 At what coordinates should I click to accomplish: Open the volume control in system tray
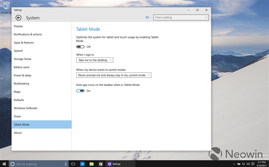tap(248, 164)
